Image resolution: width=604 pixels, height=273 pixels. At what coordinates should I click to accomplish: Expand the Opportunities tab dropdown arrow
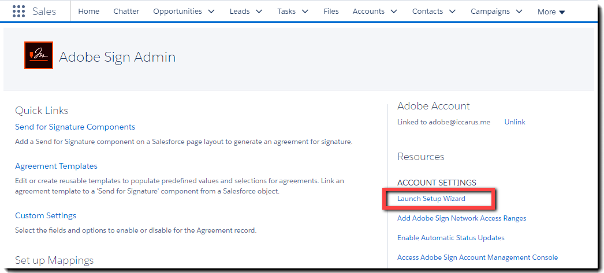click(211, 12)
